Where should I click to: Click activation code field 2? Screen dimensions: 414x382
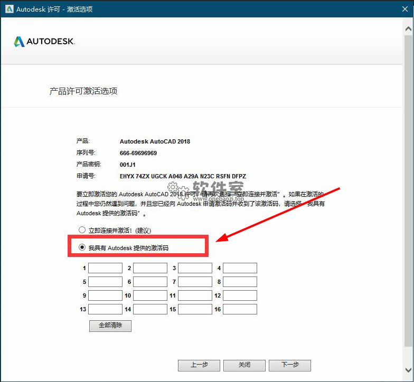click(150, 268)
